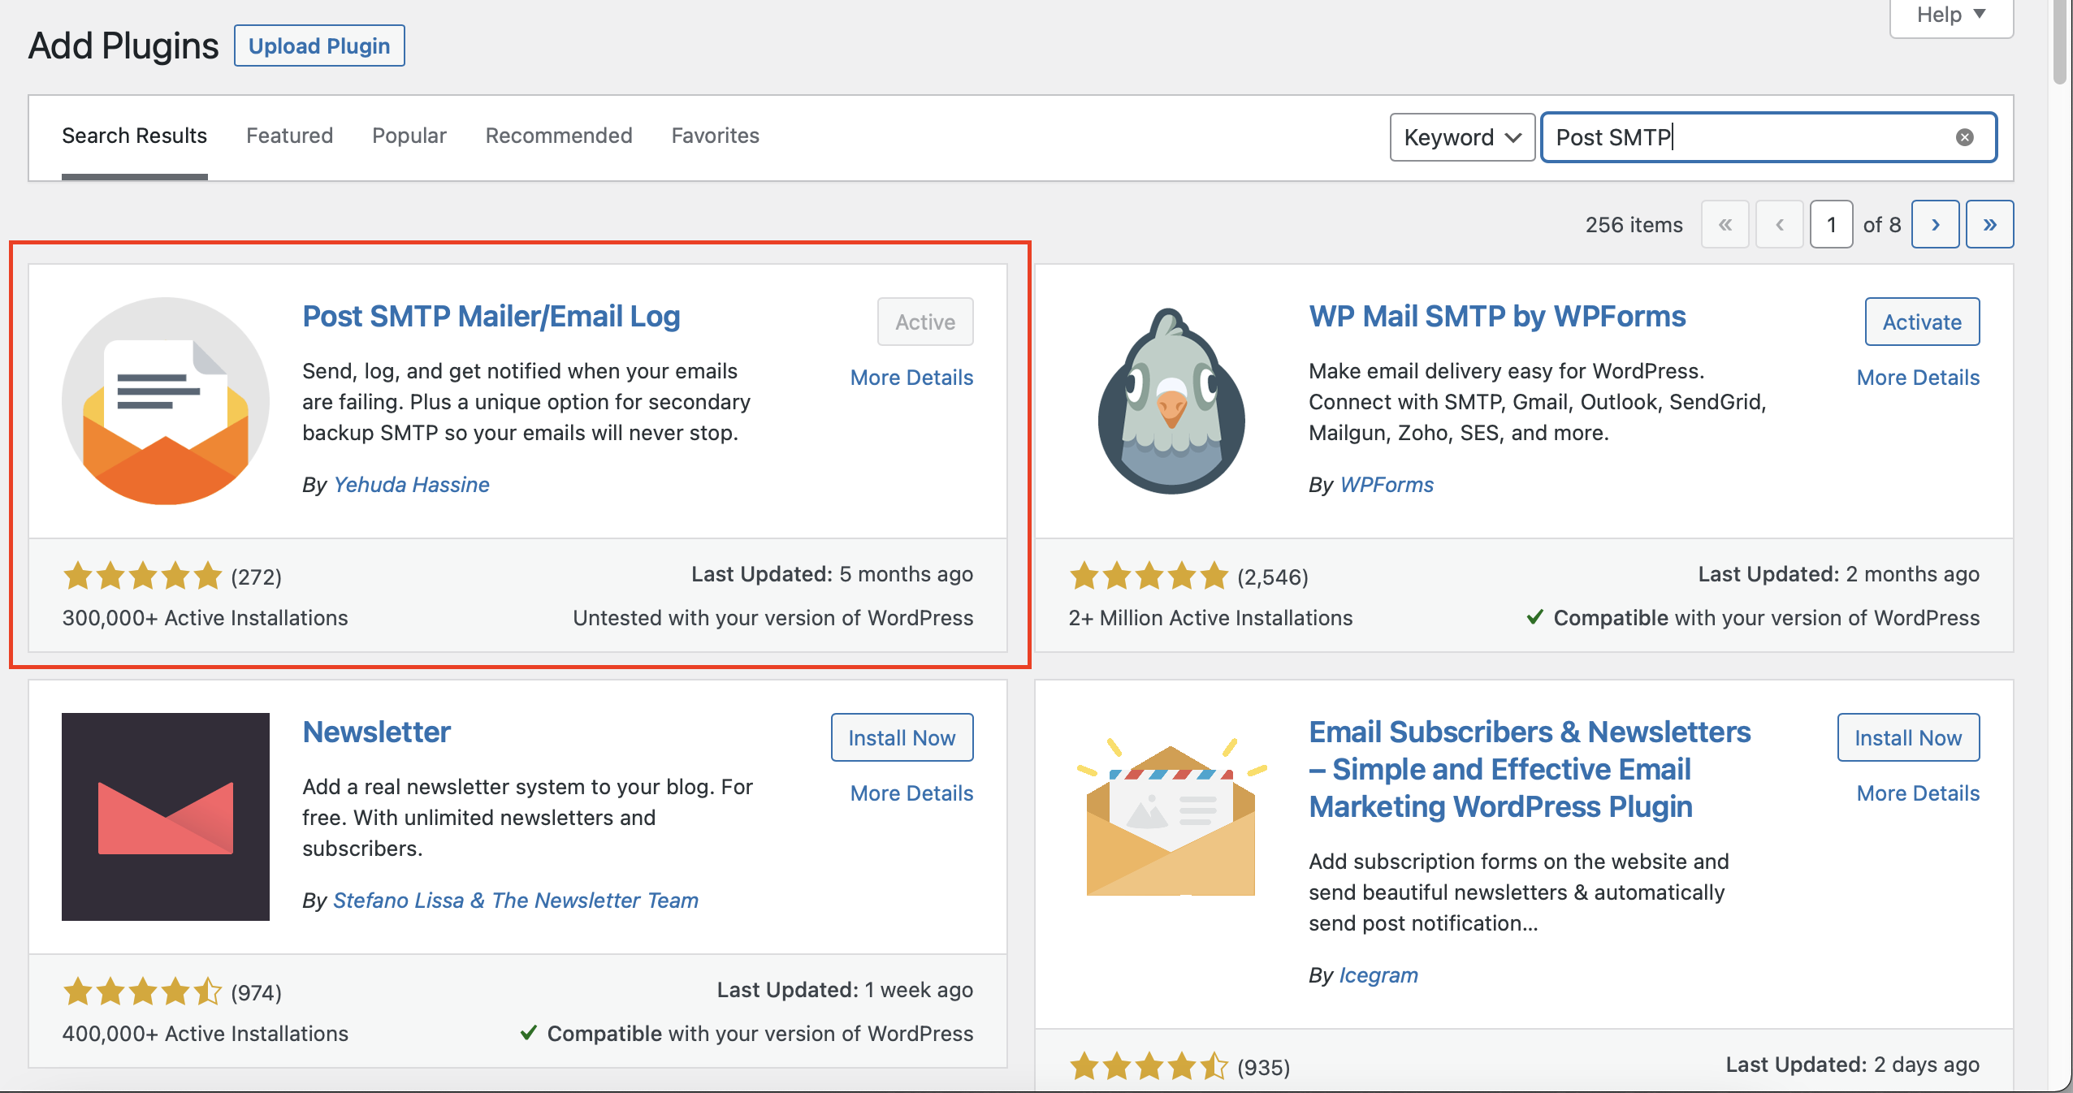Image resolution: width=2073 pixels, height=1093 pixels.
Task: Click the Newsletter plugin red envelope icon
Action: (166, 816)
